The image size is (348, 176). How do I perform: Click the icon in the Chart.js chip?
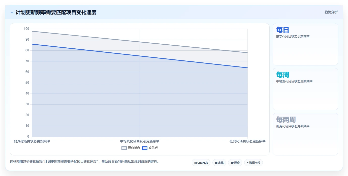[x=196, y=163]
